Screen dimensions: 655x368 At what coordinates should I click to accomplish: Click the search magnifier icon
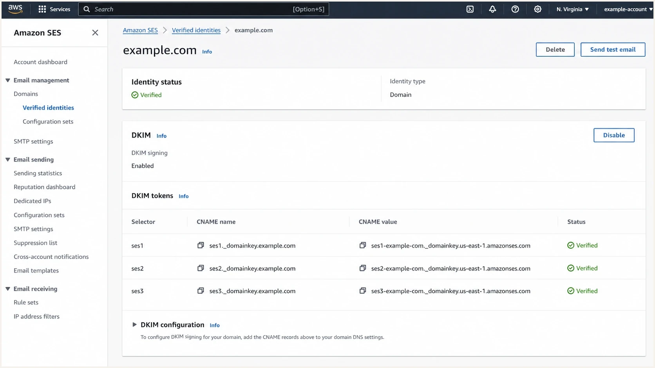(87, 9)
